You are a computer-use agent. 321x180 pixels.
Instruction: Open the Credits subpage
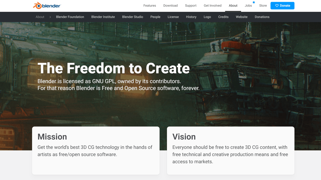point(223,17)
